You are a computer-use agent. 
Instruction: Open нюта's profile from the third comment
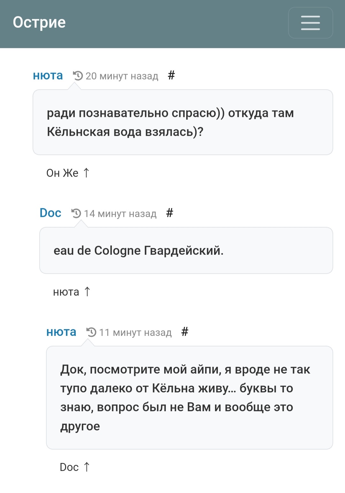pos(61,332)
